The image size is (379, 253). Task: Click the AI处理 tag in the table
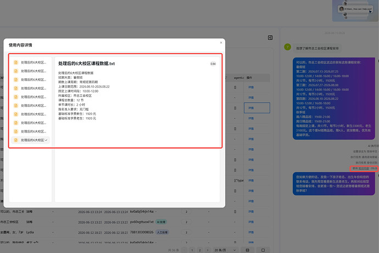[x=161, y=222]
